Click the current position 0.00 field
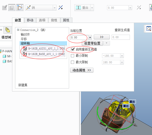152x135 pixels. pyautogui.click(x=79, y=37)
